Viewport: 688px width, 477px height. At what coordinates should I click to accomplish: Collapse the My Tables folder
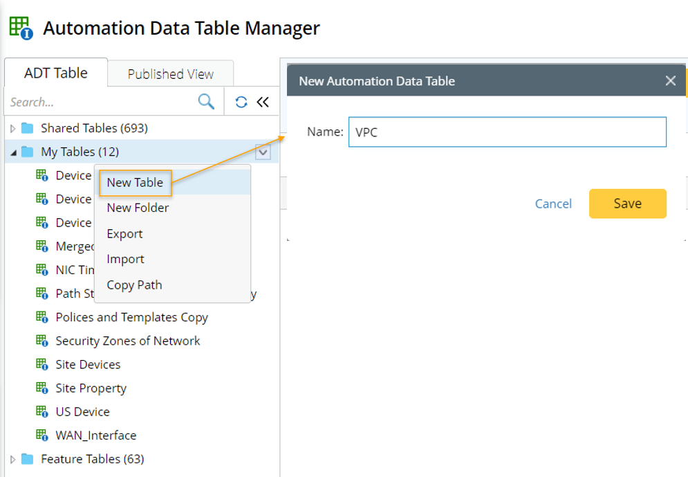point(13,152)
